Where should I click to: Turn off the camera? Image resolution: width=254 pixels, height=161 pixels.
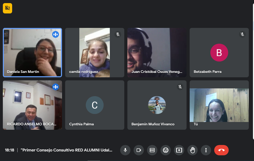(139, 150)
